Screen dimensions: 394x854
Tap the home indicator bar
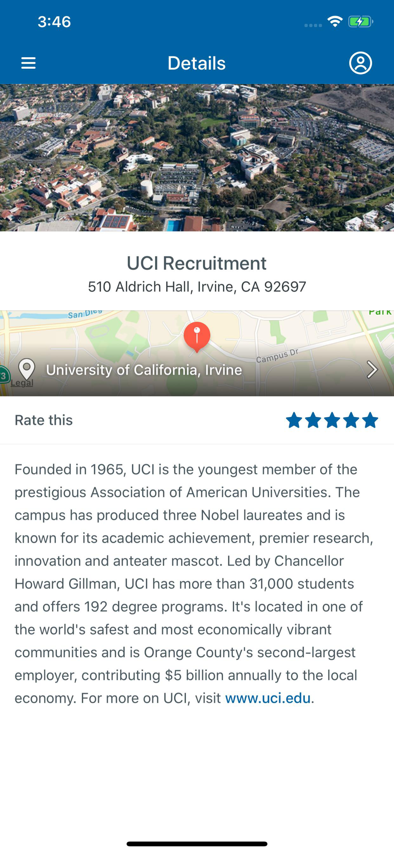coord(197,844)
